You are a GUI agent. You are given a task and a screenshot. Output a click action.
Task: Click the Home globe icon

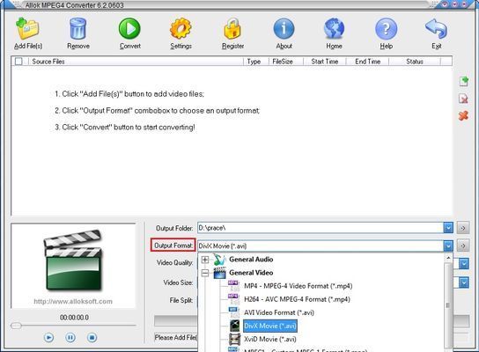(334, 29)
